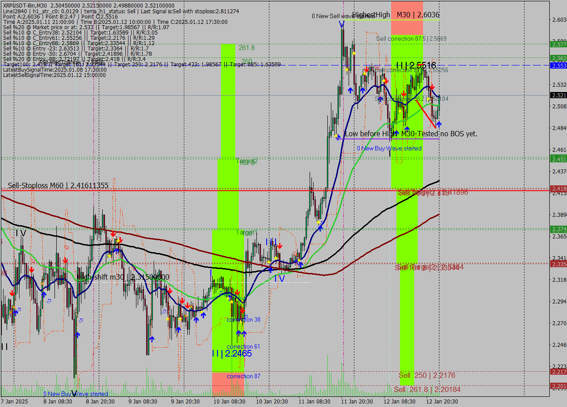Select the green 'Target1' label

point(246,232)
